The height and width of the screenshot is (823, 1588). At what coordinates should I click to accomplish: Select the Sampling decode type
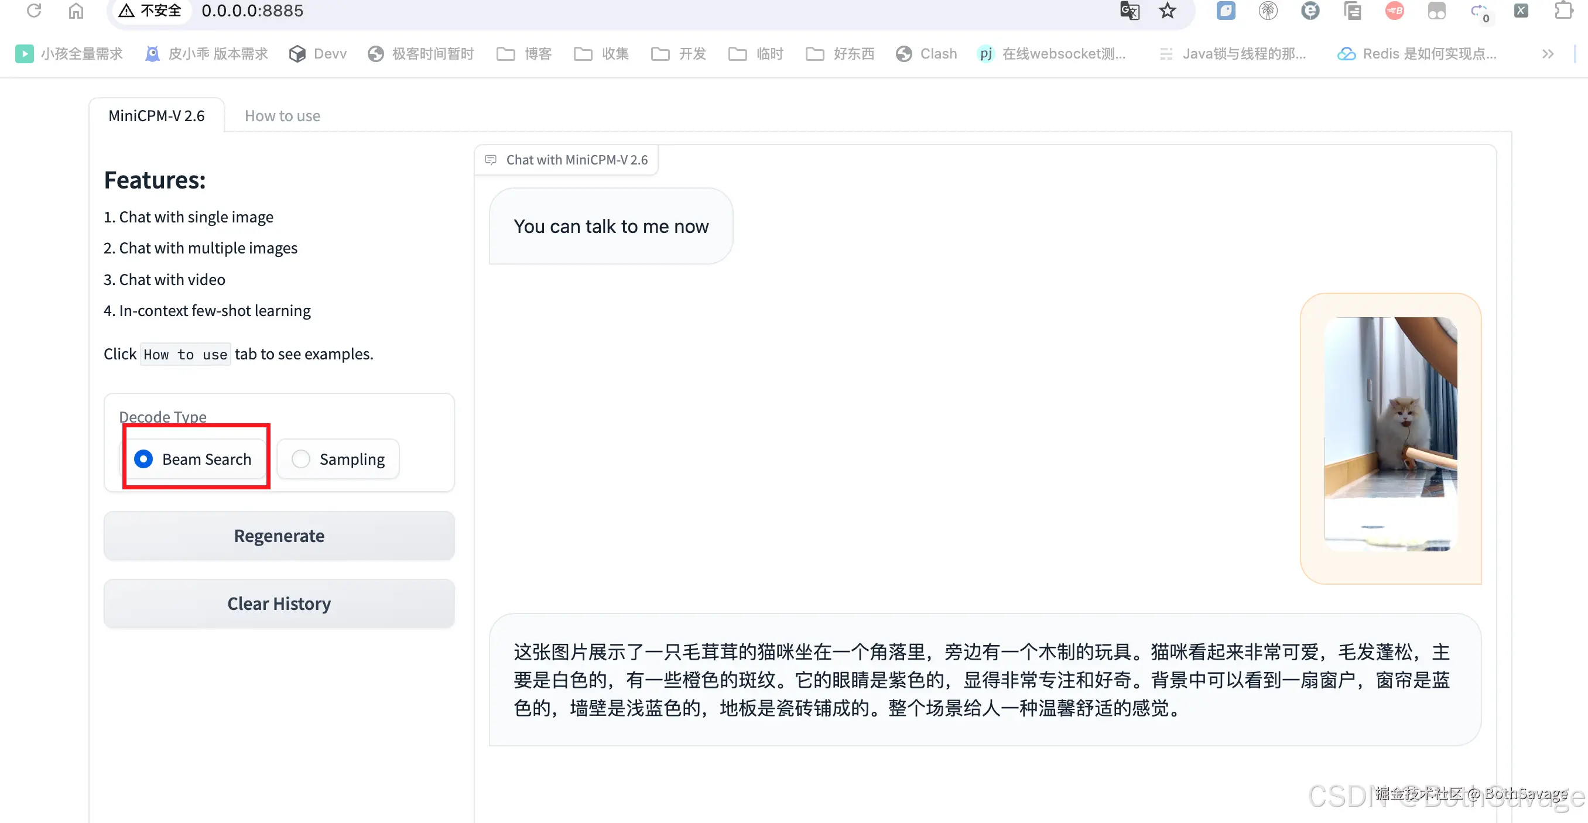(x=338, y=459)
